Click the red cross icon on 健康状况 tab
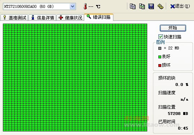 (61, 18)
